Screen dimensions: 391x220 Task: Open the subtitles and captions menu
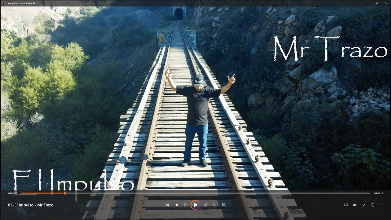[x=346, y=205]
